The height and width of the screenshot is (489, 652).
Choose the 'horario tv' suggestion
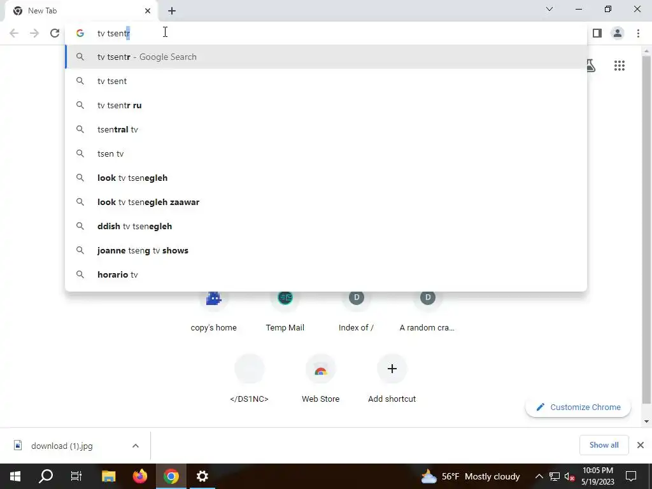pyautogui.click(x=326, y=274)
